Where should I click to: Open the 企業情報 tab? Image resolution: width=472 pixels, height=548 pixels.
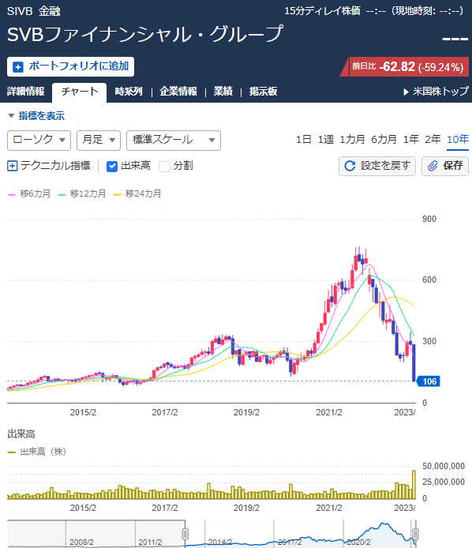pos(178,92)
